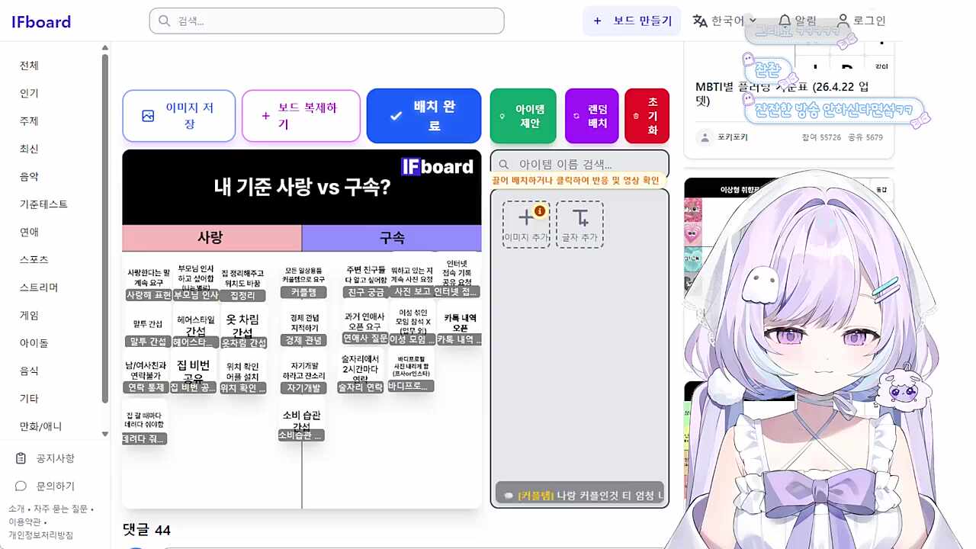Open the 주제 category in the sidebar
The width and height of the screenshot is (976, 549).
pos(29,121)
